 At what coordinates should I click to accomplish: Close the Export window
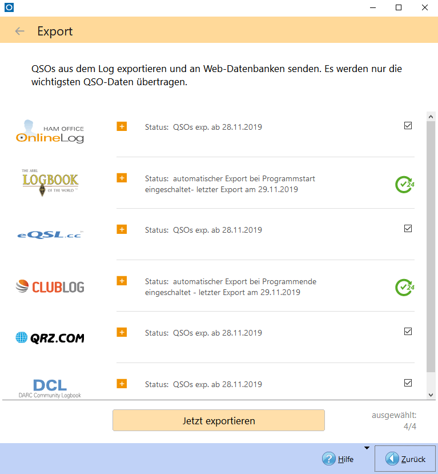click(x=425, y=7)
